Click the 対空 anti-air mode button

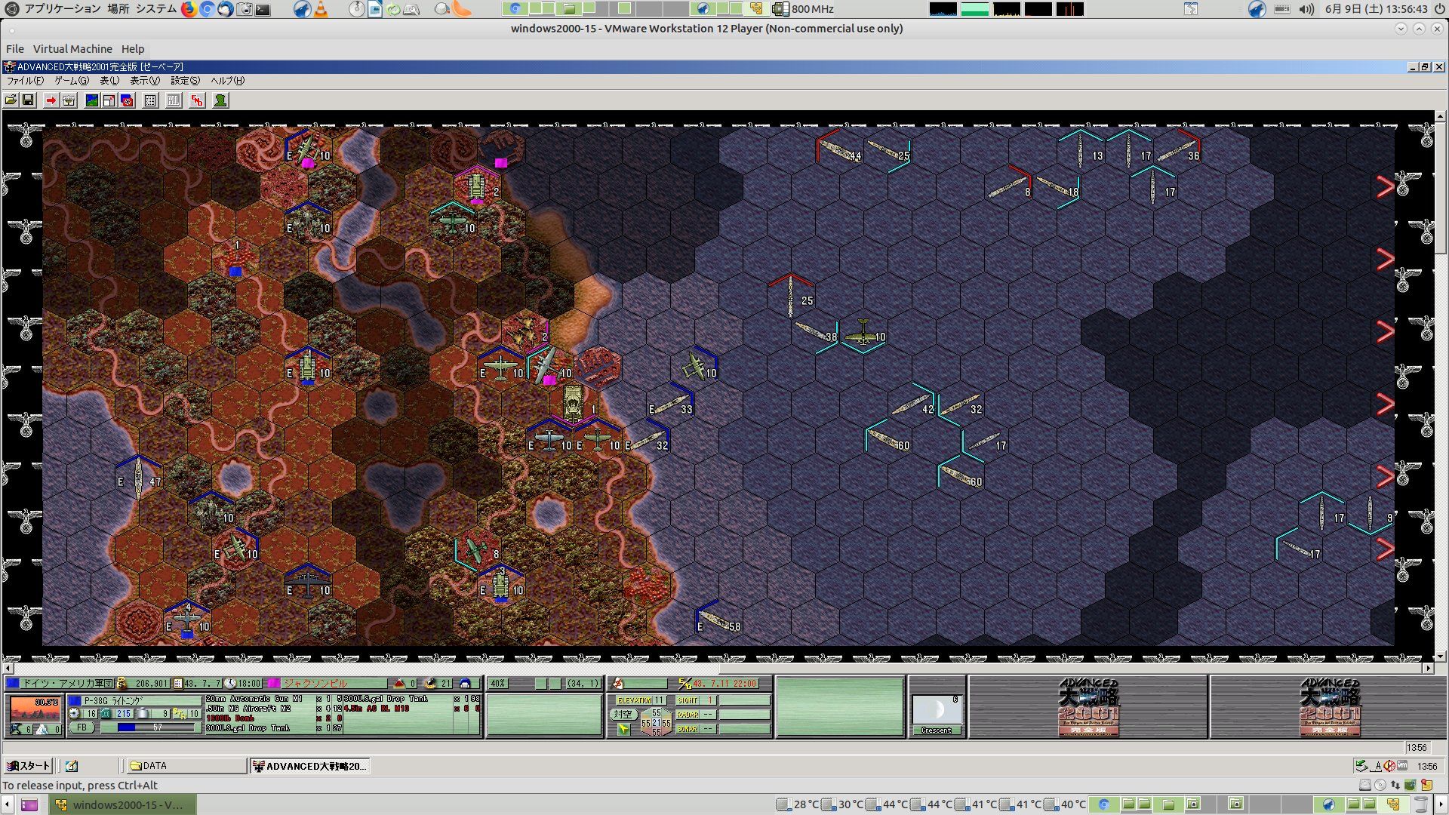(623, 714)
